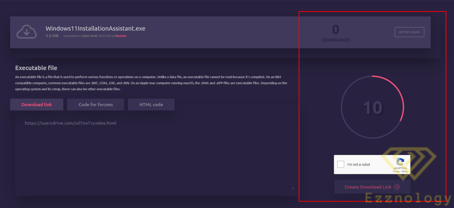Click the cloud download icon
This screenshot has width=454, height=208.
pyautogui.click(x=27, y=32)
